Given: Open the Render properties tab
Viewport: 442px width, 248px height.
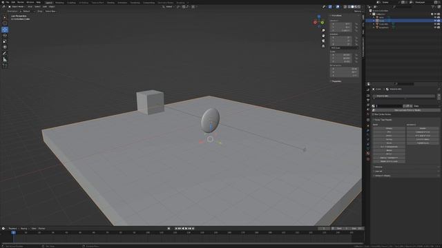Looking at the screenshot, I should tap(368, 96).
